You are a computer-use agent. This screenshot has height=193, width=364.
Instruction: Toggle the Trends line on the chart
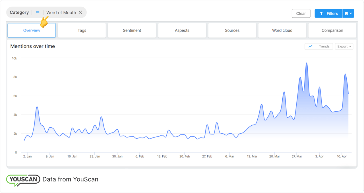319,47
